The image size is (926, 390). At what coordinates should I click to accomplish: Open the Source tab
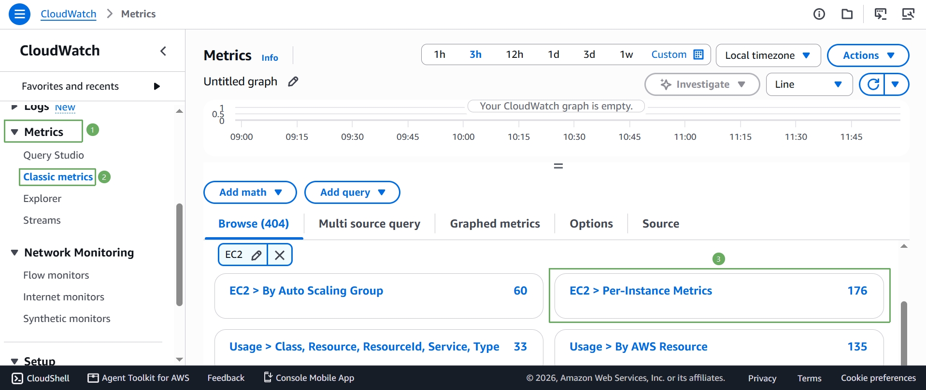(661, 224)
